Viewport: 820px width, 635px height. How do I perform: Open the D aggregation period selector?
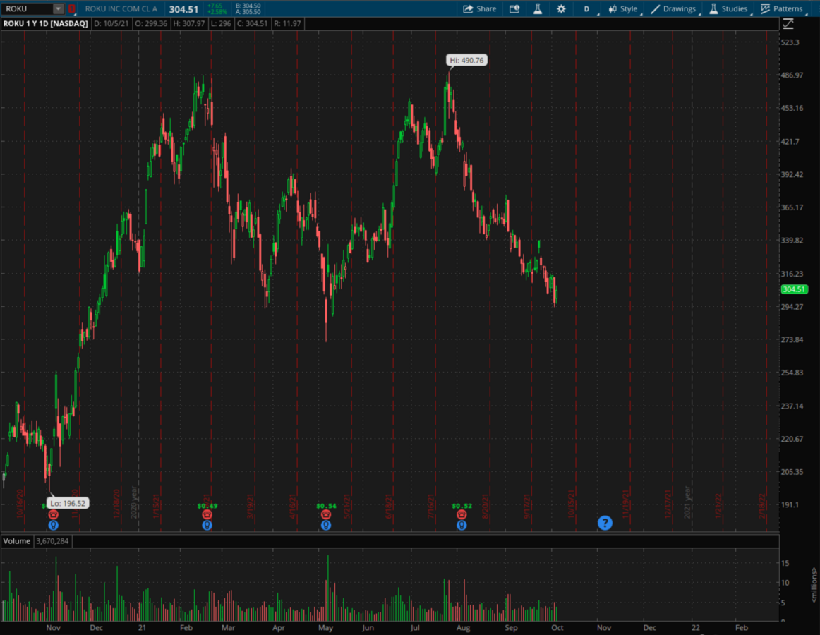(586, 9)
